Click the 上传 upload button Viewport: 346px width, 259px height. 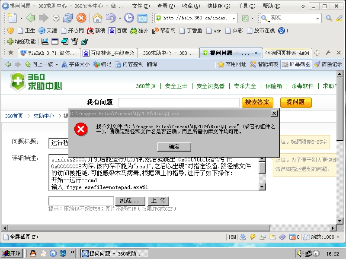(158, 201)
